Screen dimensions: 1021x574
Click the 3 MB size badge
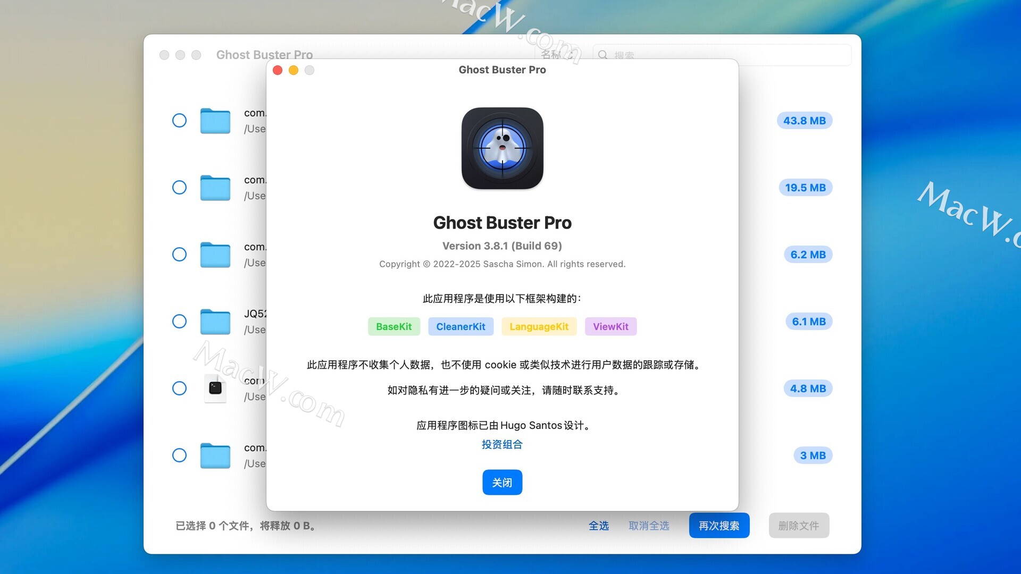(x=813, y=455)
